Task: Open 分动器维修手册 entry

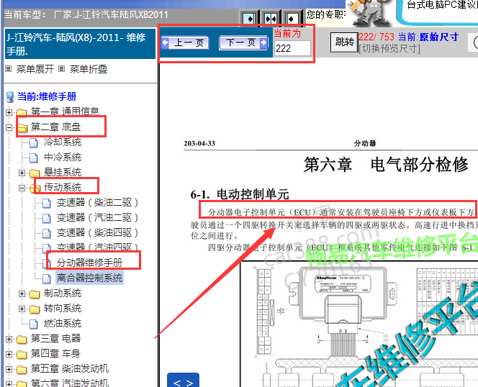Action: (x=89, y=263)
